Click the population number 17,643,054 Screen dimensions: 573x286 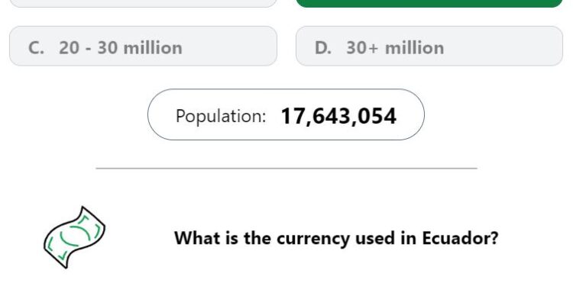click(x=338, y=117)
